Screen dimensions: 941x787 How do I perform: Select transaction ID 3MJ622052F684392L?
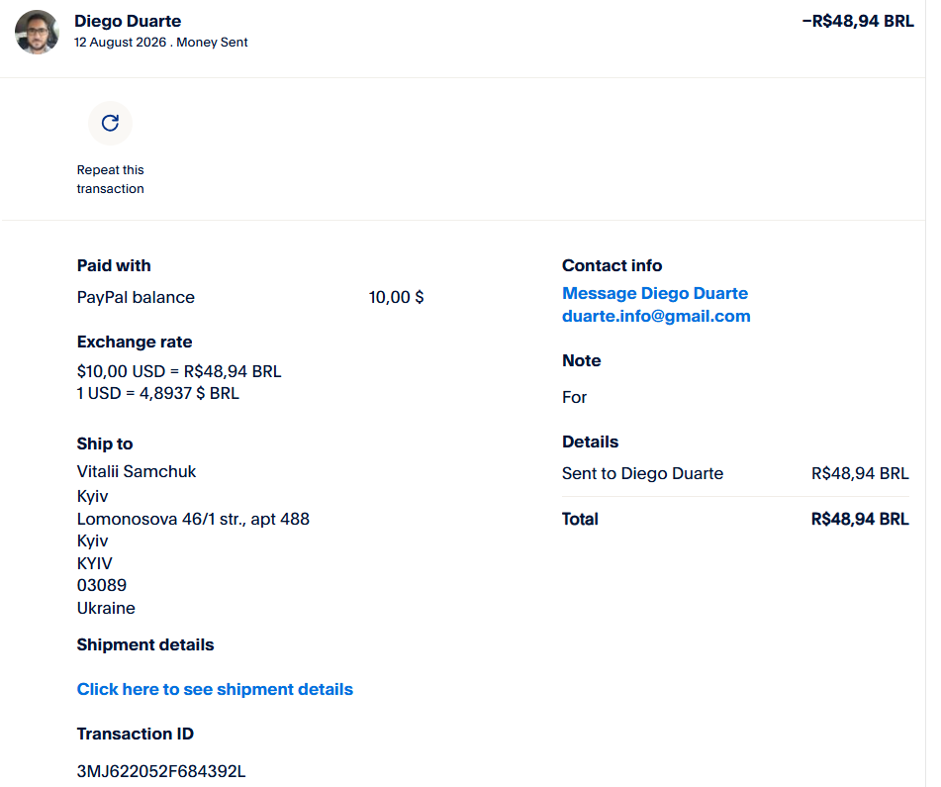161,771
